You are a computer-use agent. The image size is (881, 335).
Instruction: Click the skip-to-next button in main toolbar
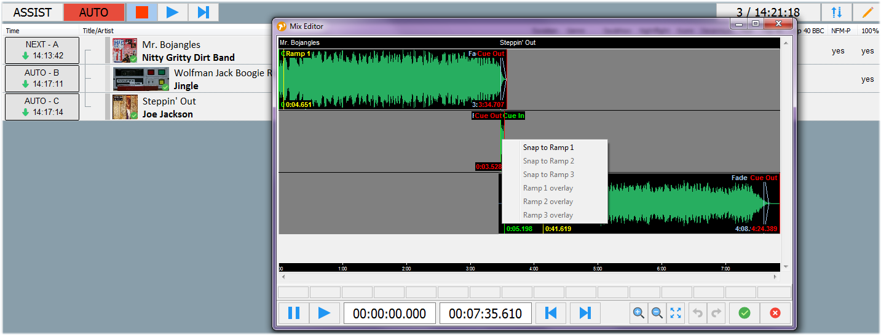(203, 12)
